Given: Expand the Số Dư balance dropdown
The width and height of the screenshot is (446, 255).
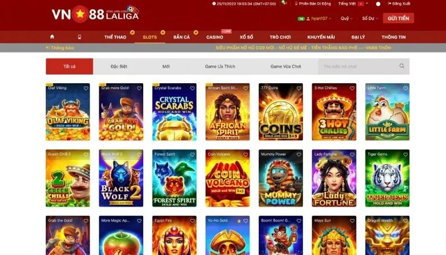Looking at the screenshot, I should pos(370,18).
